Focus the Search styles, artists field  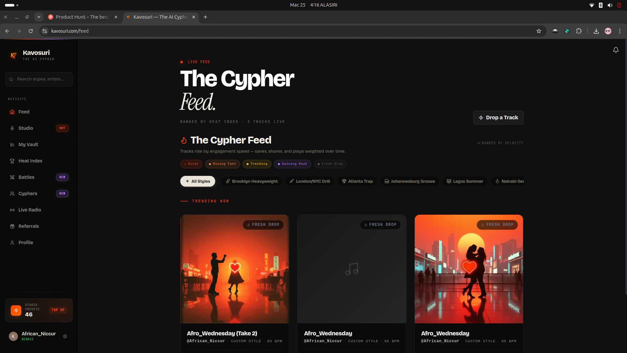pyautogui.click(x=39, y=79)
